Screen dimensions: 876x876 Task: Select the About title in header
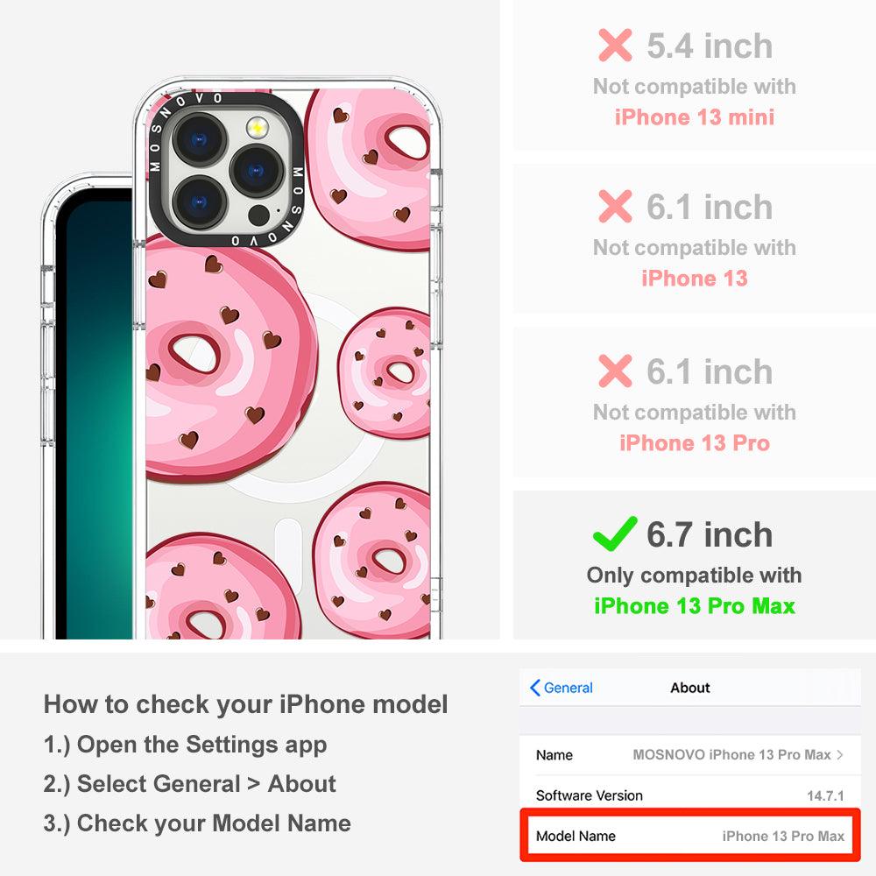690,688
